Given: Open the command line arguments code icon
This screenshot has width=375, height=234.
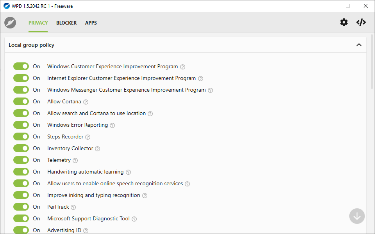Looking at the screenshot, I should [361, 22].
